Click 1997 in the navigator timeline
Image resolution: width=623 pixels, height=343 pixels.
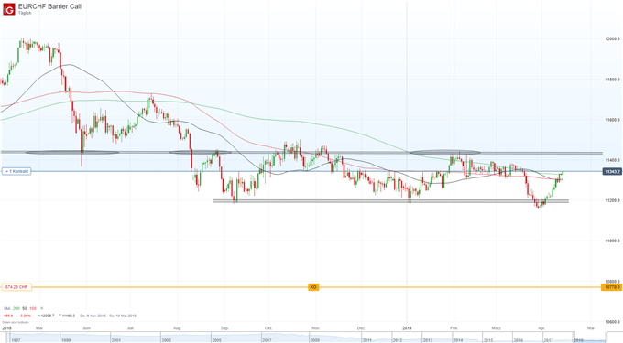(x=16, y=340)
